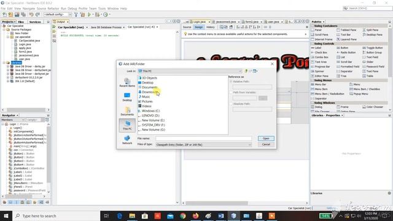Viewport: 393px width, 221px height.
Task: Select Recent Items in dialog sidebar
Action: pyautogui.click(x=127, y=82)
